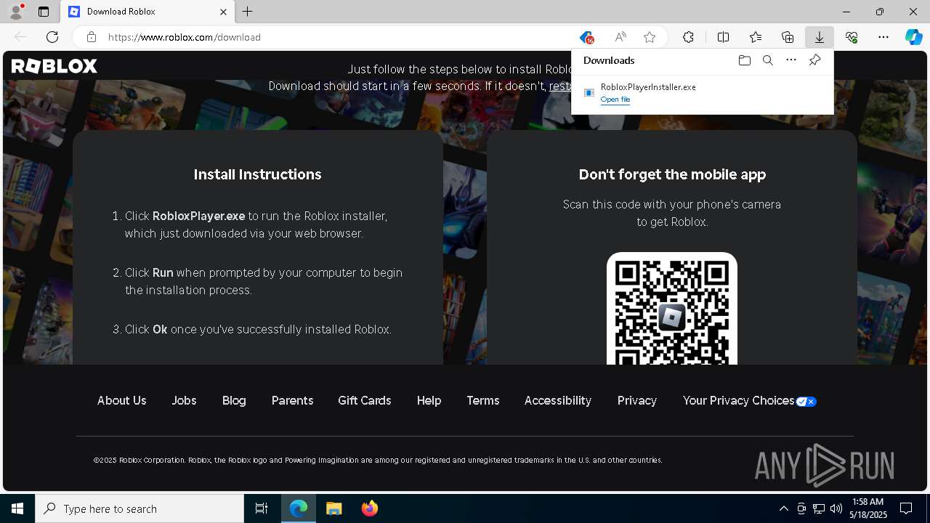Open Collections icon
The height and width of the screenshot is (523, 930).
click(x=788, y=37)
